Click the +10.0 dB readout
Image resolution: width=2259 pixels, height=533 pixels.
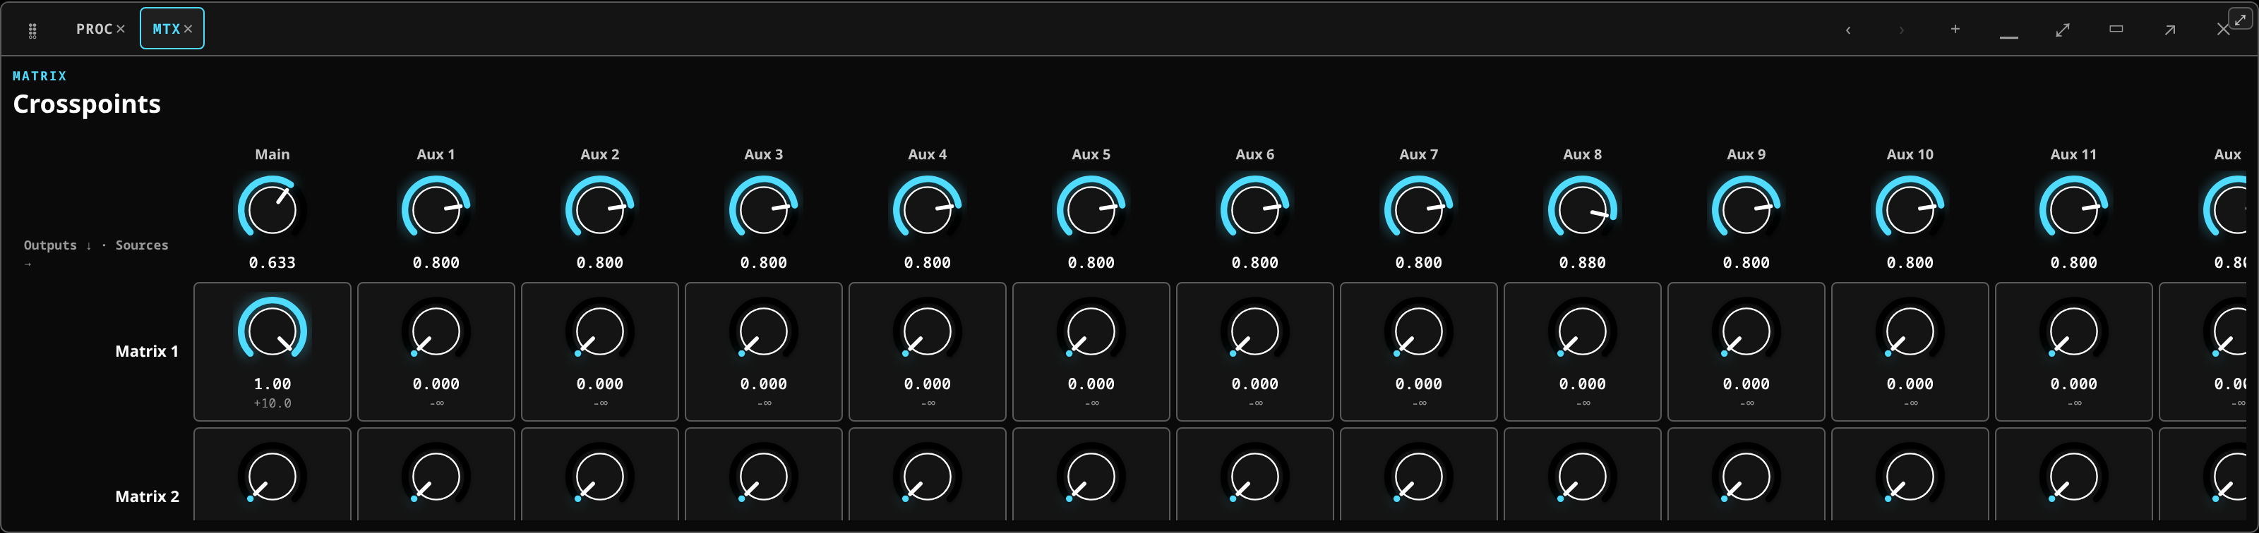(272, 403)
